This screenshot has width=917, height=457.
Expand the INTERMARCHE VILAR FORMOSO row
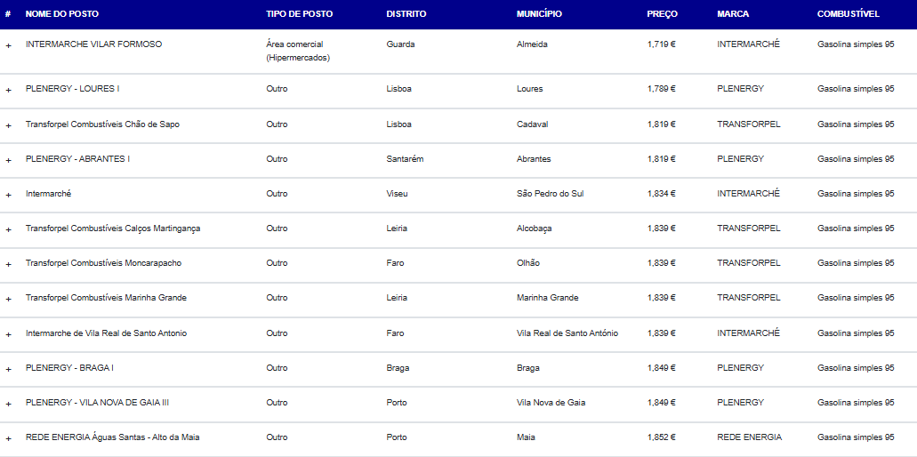click(8, 45)
